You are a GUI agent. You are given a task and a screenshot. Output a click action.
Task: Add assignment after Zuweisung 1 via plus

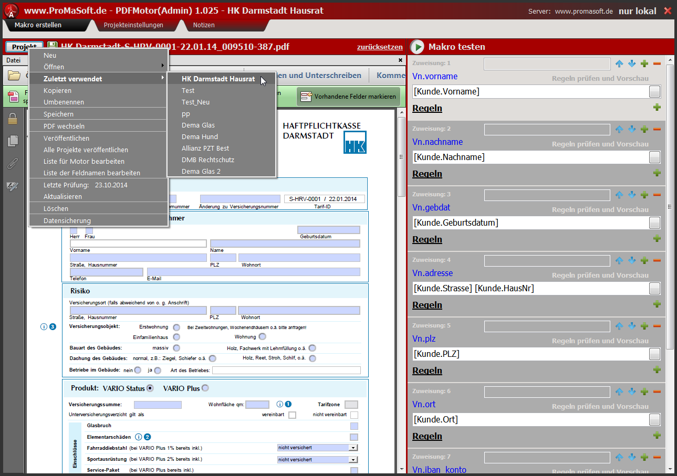[x=644, y=64]
